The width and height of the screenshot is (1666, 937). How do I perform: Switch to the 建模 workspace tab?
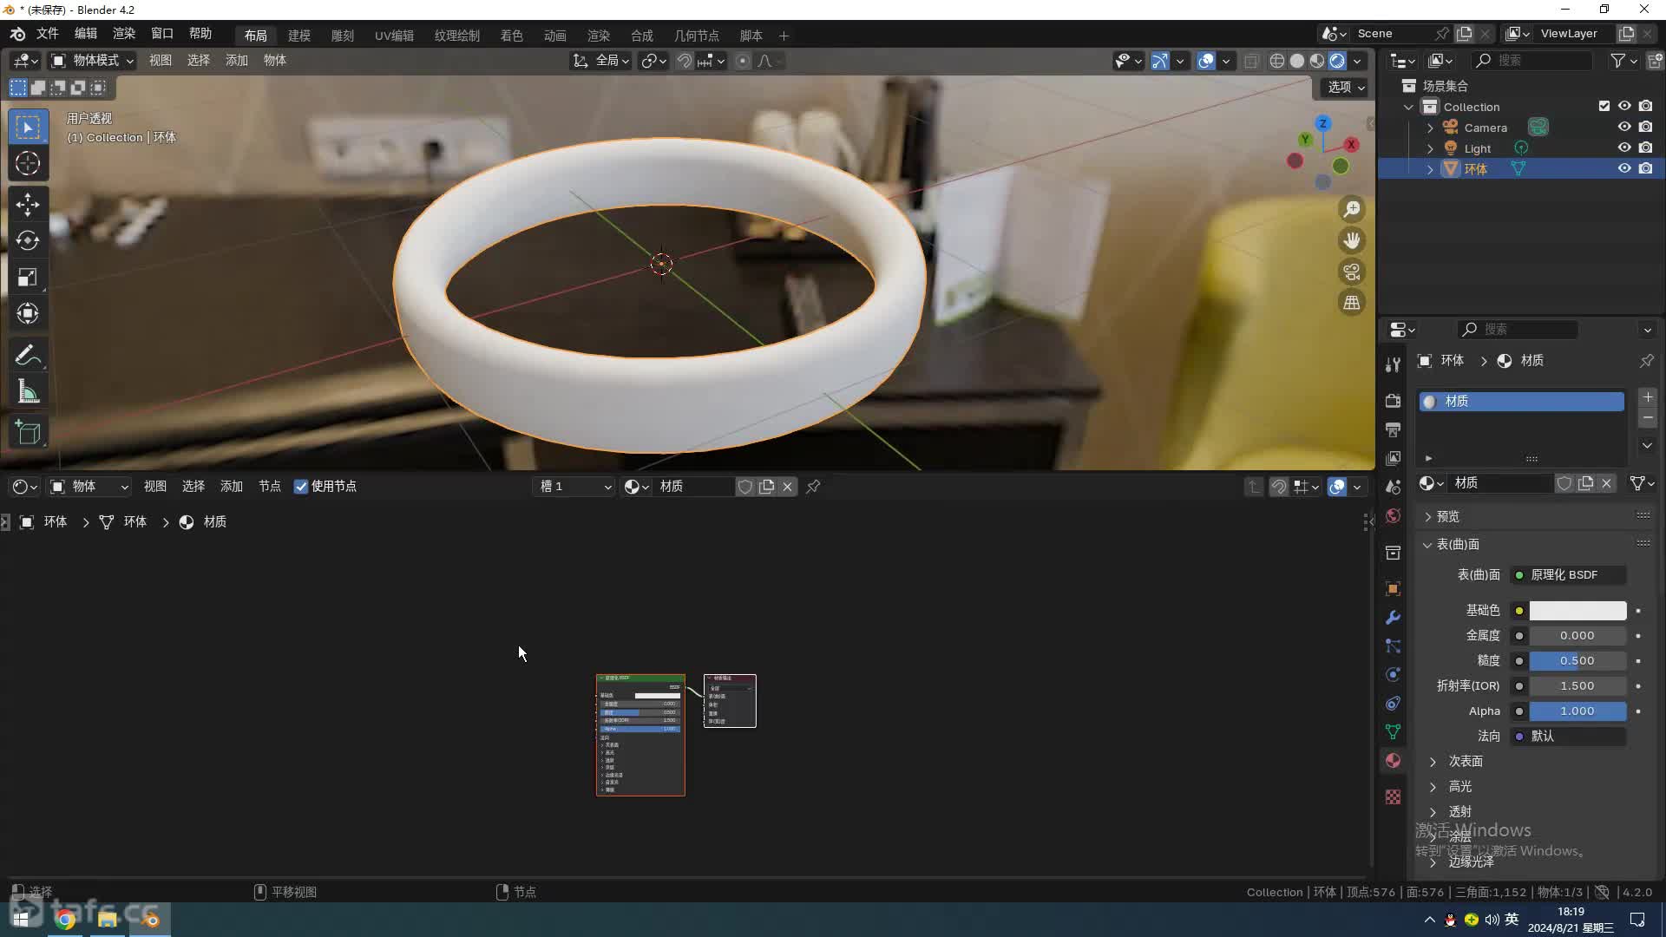click(x=299, y=36)
